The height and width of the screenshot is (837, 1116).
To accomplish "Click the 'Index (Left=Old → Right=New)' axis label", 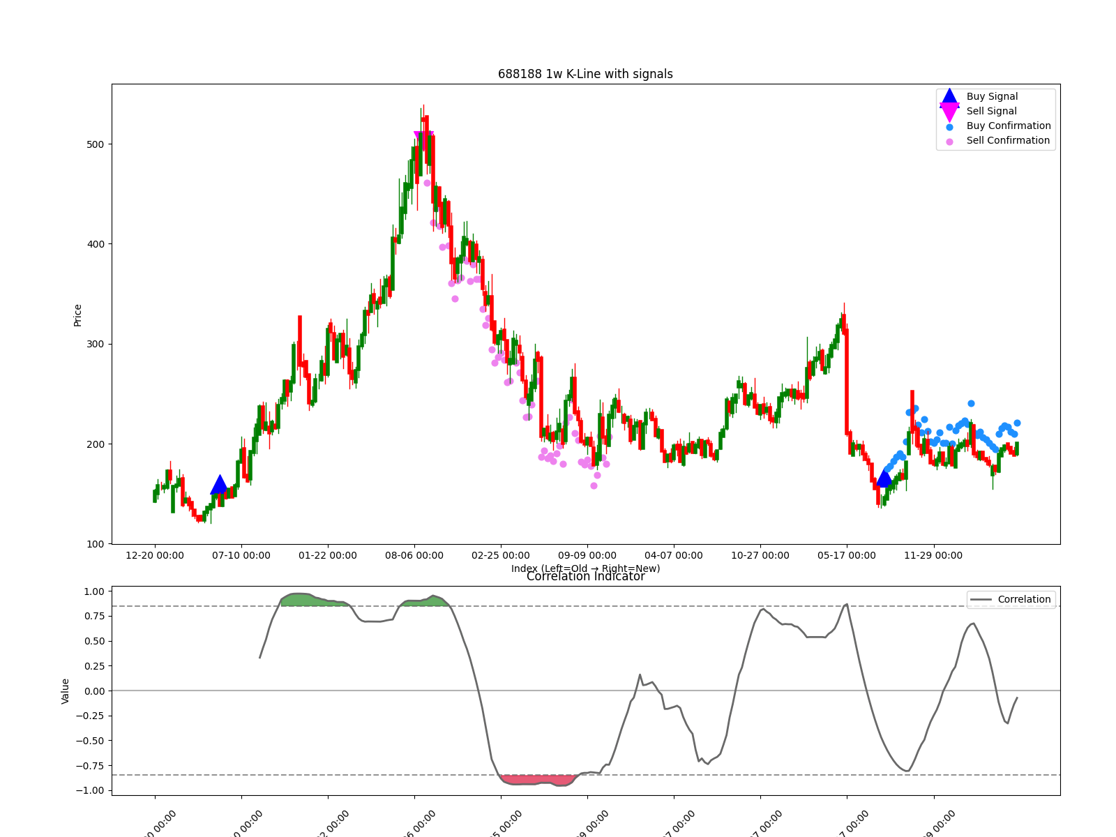I will pyautogui.click(x=585, y=568).
